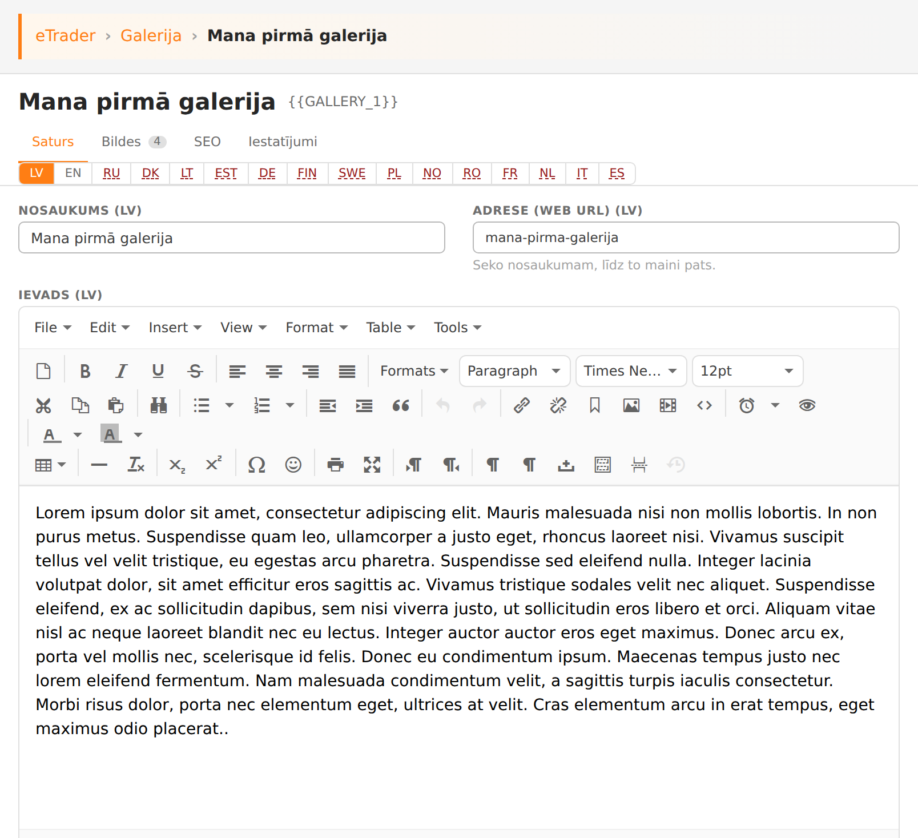Remove link with broken chain icon

(x=558, y=405)
